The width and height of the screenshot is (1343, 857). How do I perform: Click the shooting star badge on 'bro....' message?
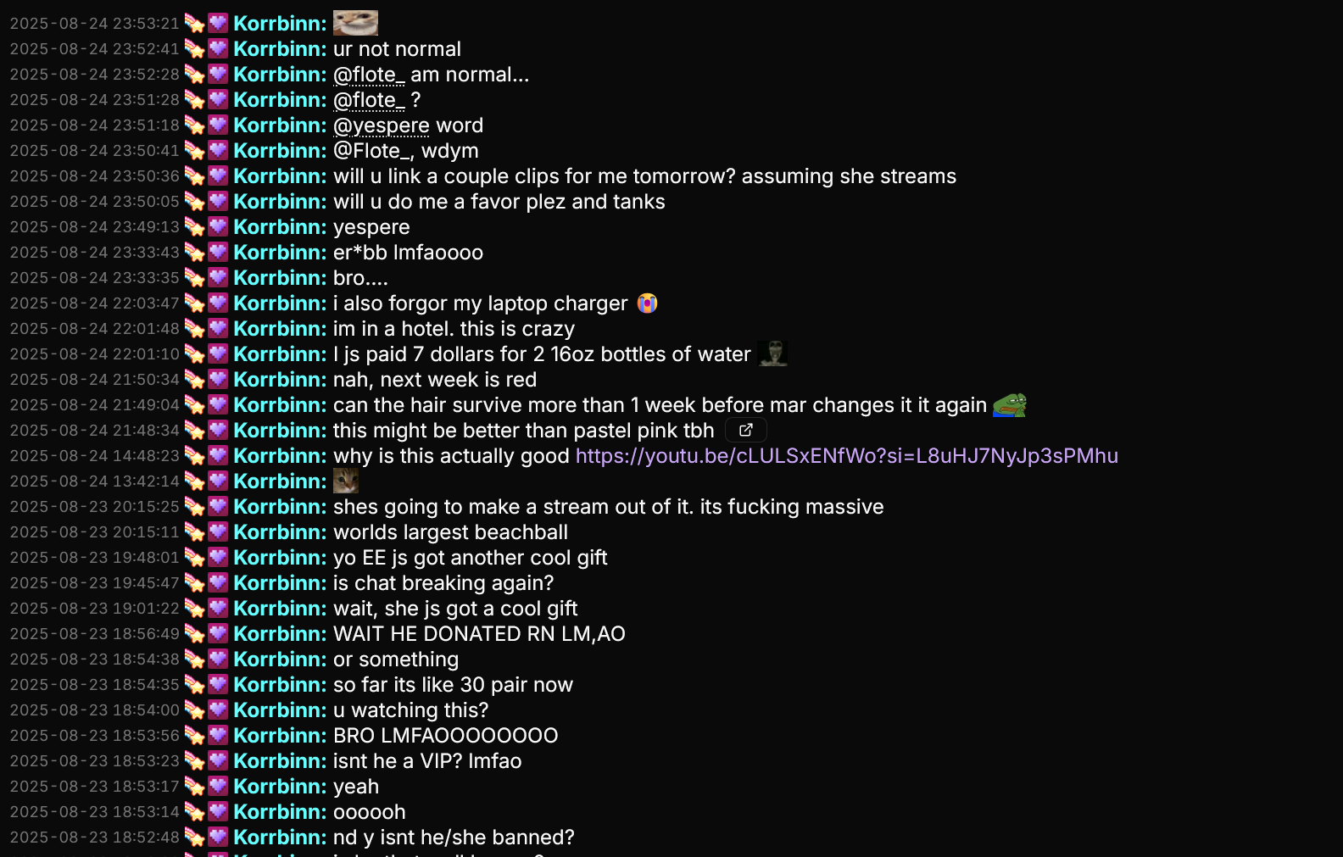tap(195, 278)
